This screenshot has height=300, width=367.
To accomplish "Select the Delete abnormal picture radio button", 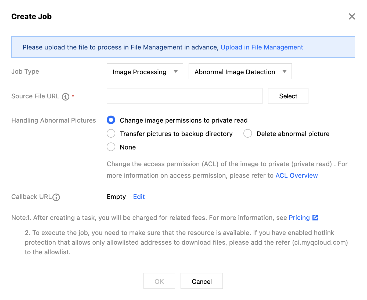I will point(248,134).
